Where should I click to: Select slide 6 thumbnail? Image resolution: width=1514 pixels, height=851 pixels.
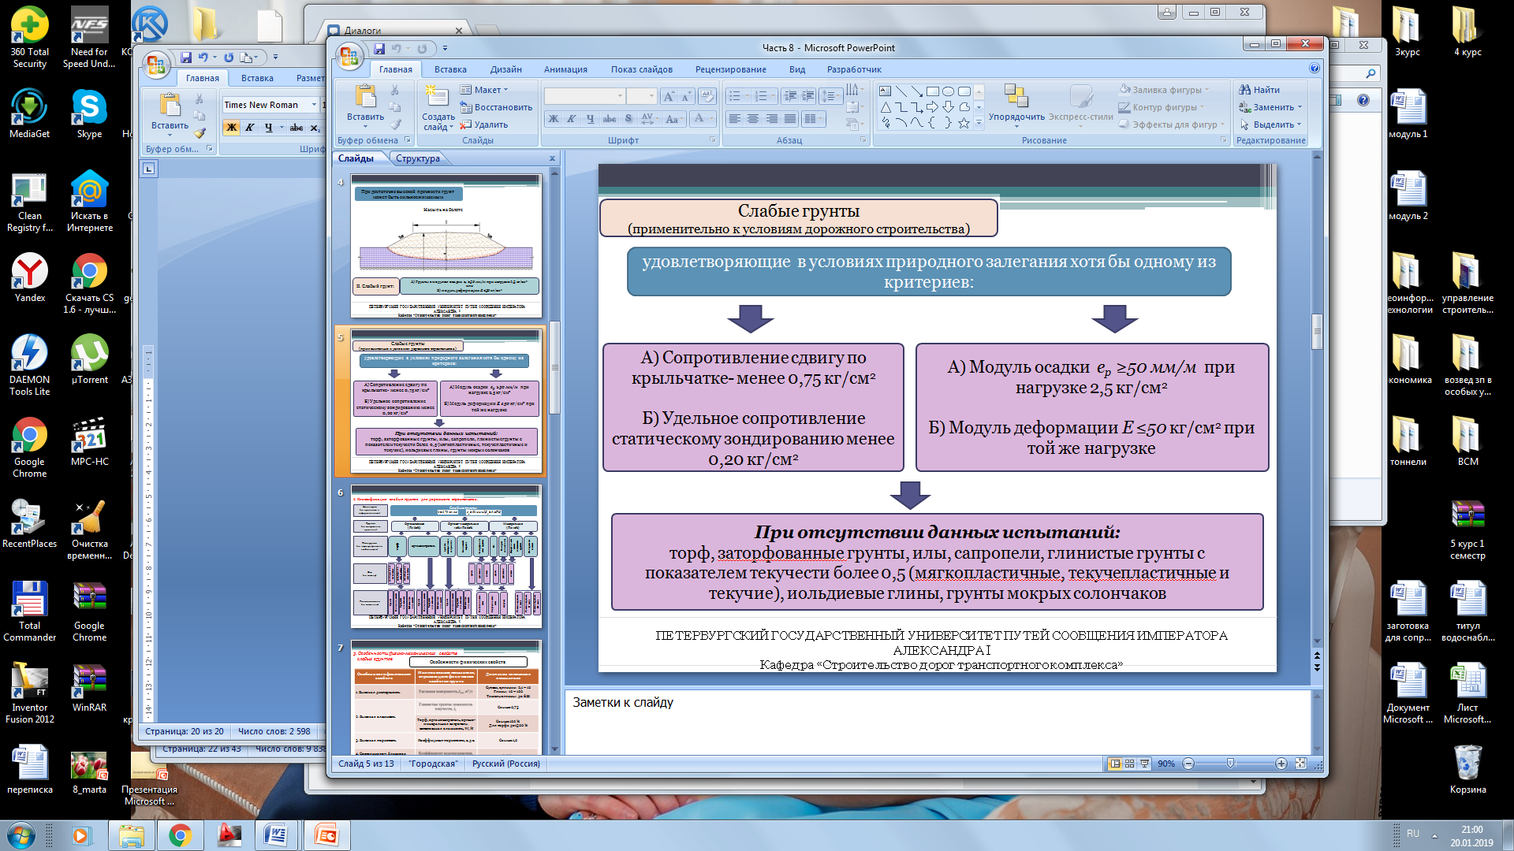(x=446, y=556)
